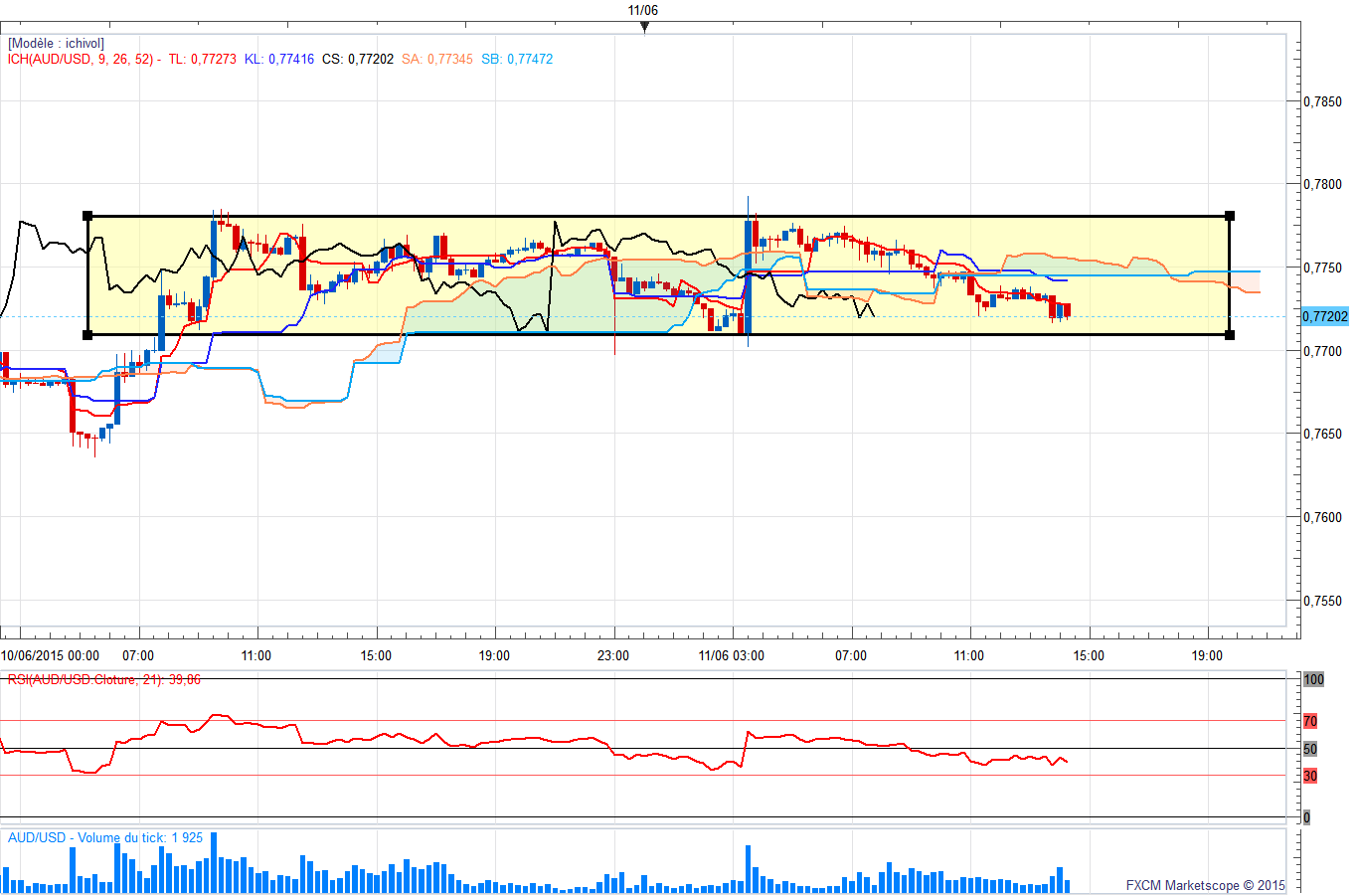This screenshot has width=1358, height=895.
Task: Select the yellow rectangle's bottom-left corner handle
Action: [x=87, y=335]
